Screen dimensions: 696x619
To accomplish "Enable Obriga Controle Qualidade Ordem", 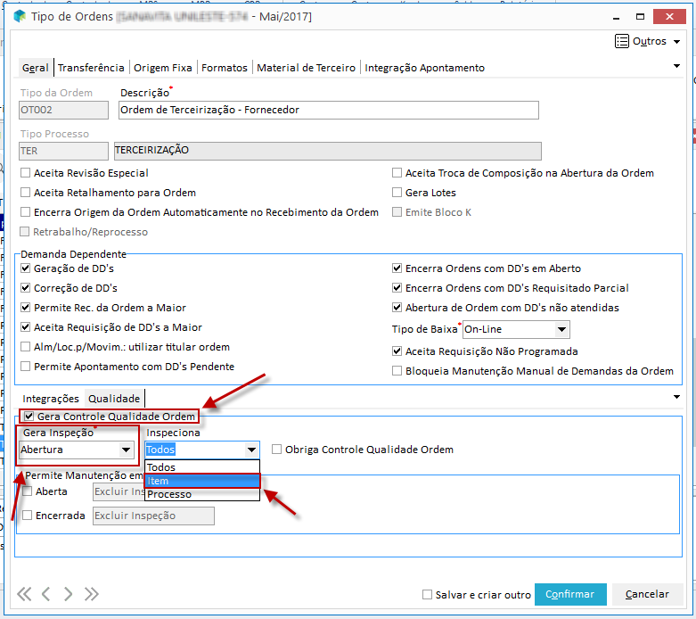I will (276, 449).
